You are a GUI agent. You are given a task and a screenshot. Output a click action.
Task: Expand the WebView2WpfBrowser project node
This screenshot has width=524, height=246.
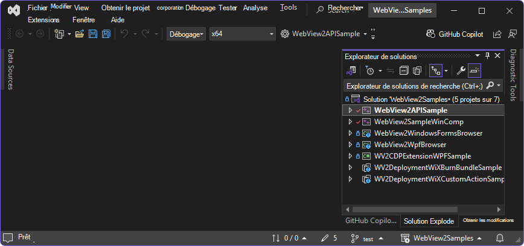click(x=350, y=145)
